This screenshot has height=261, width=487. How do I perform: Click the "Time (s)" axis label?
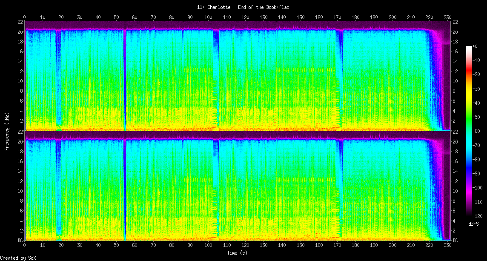[x=237, y=253]
